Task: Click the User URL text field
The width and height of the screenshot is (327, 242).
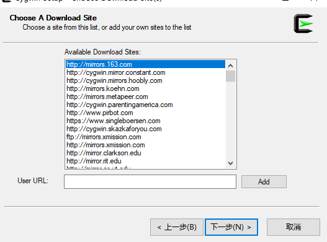Action: pyautogui.click(x=150, y=182)
